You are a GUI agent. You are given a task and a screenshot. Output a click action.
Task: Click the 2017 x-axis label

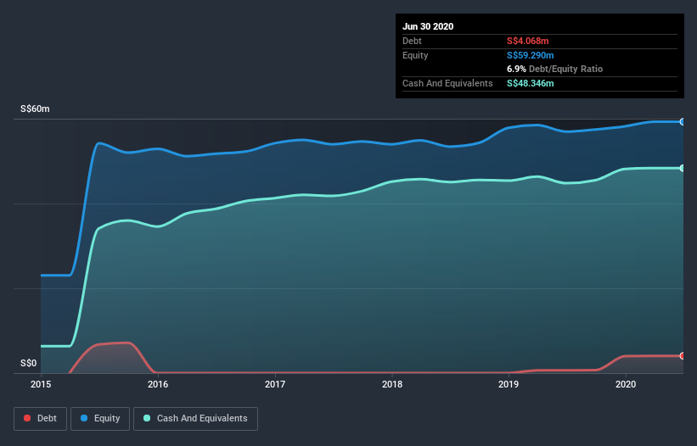pos(275,384)
